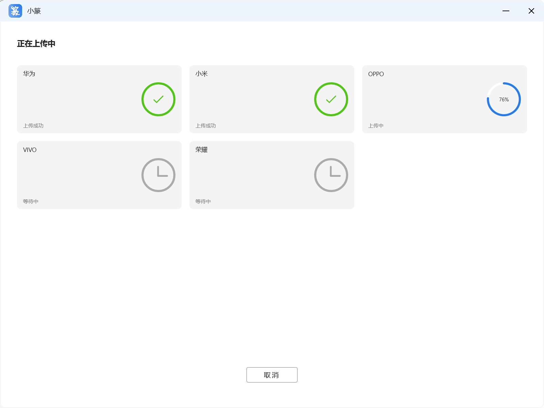Image resolution: width=544 pixels, height=408 pixels.
Task: Cancel the upload with 取消 button
Action: tap(272, 375)
